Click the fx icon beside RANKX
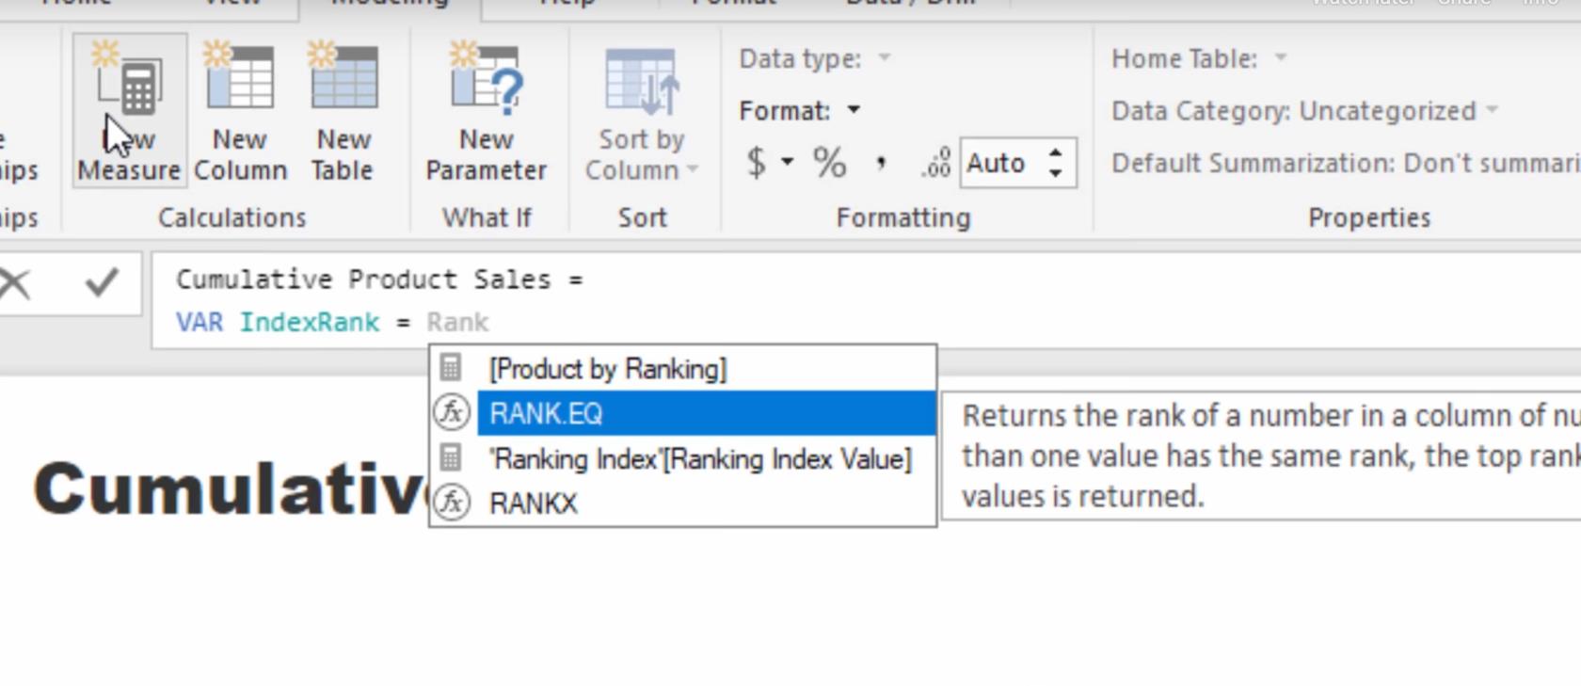Screen dimensions: 1581x686 click(x=452, y=503)
